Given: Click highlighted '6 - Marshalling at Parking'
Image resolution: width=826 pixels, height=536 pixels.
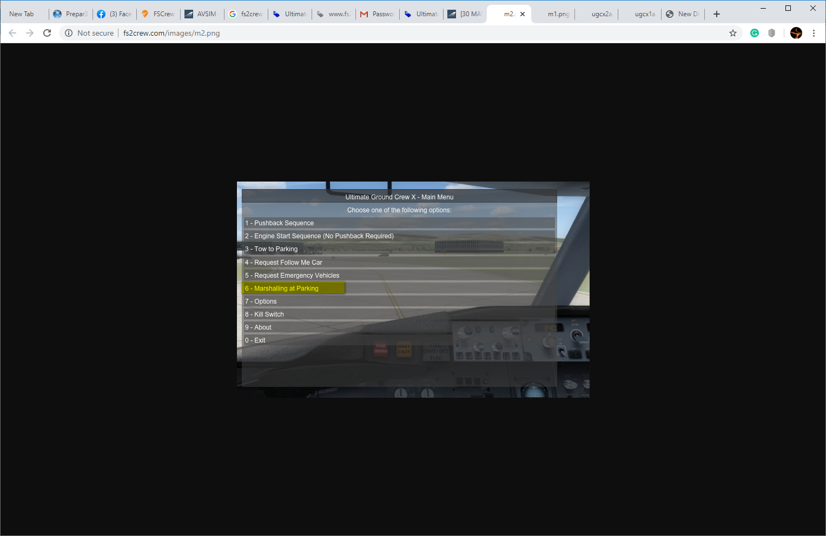Looking at the screenshot, I should pyautogui.click(x=294, y=289).
